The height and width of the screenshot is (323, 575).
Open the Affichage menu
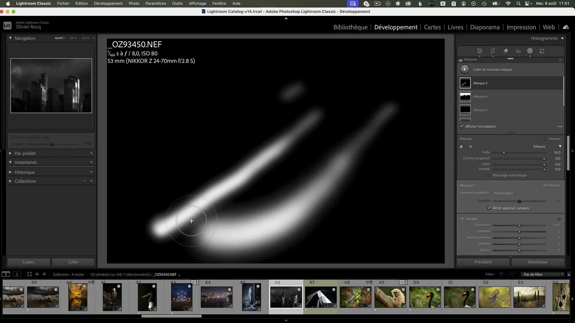pyautogui.click(x=197, y=4)
